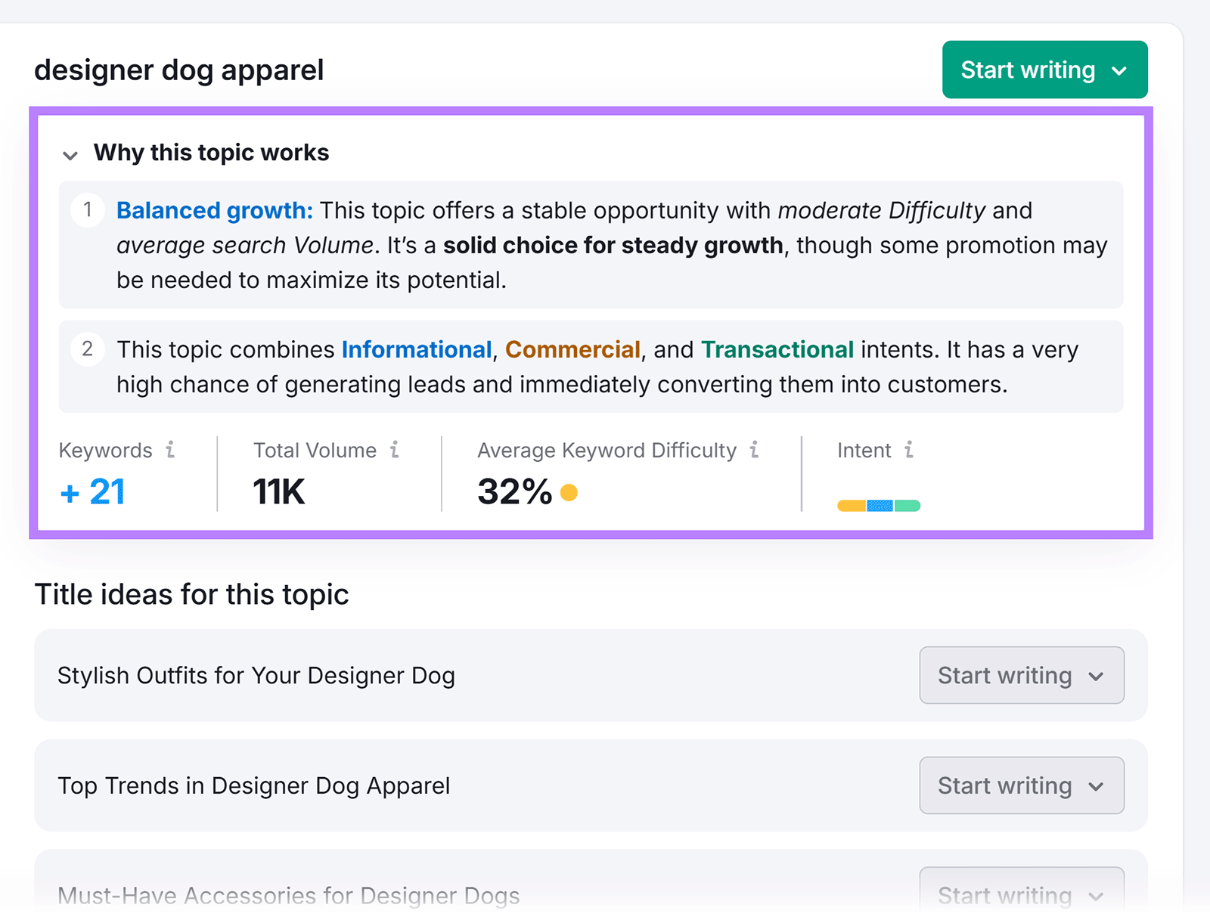
Task: Expand dropdown for Must-Have Accessories title
Action: pos(1095,894)
